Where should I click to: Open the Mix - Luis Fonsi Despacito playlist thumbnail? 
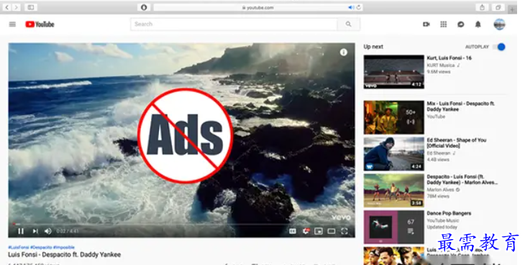pos(394,117)
